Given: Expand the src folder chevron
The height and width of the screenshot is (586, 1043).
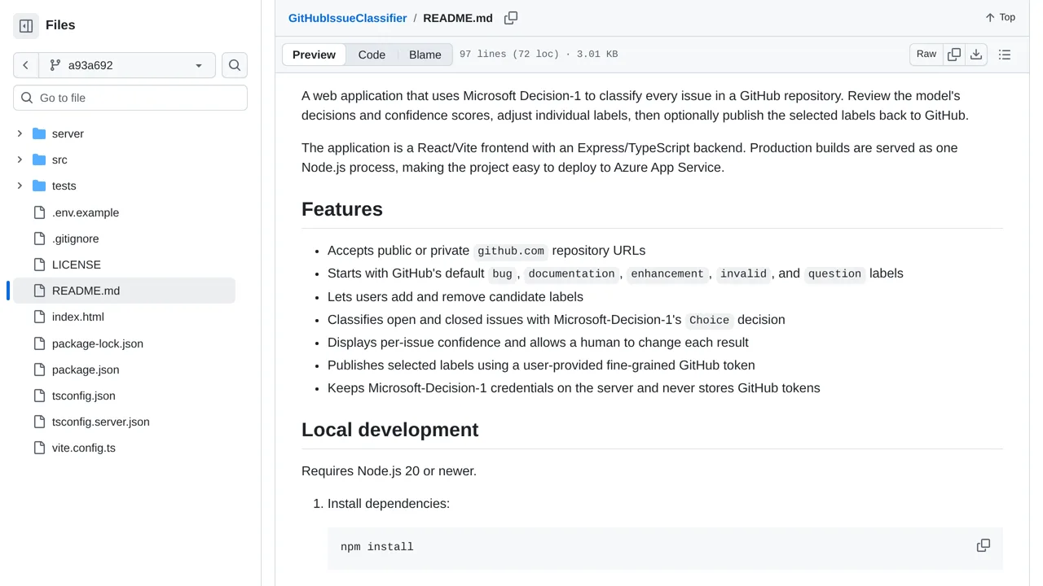Looking at the screenshot, I should [x=20, y=160].
